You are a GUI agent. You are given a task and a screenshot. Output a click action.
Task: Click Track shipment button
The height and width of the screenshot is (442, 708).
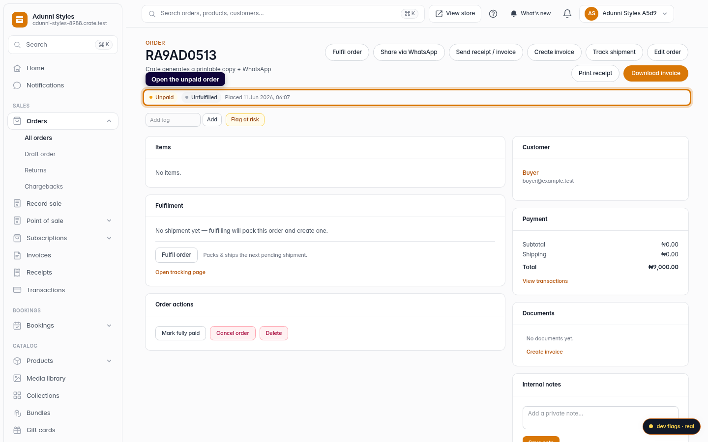point(614,52)
